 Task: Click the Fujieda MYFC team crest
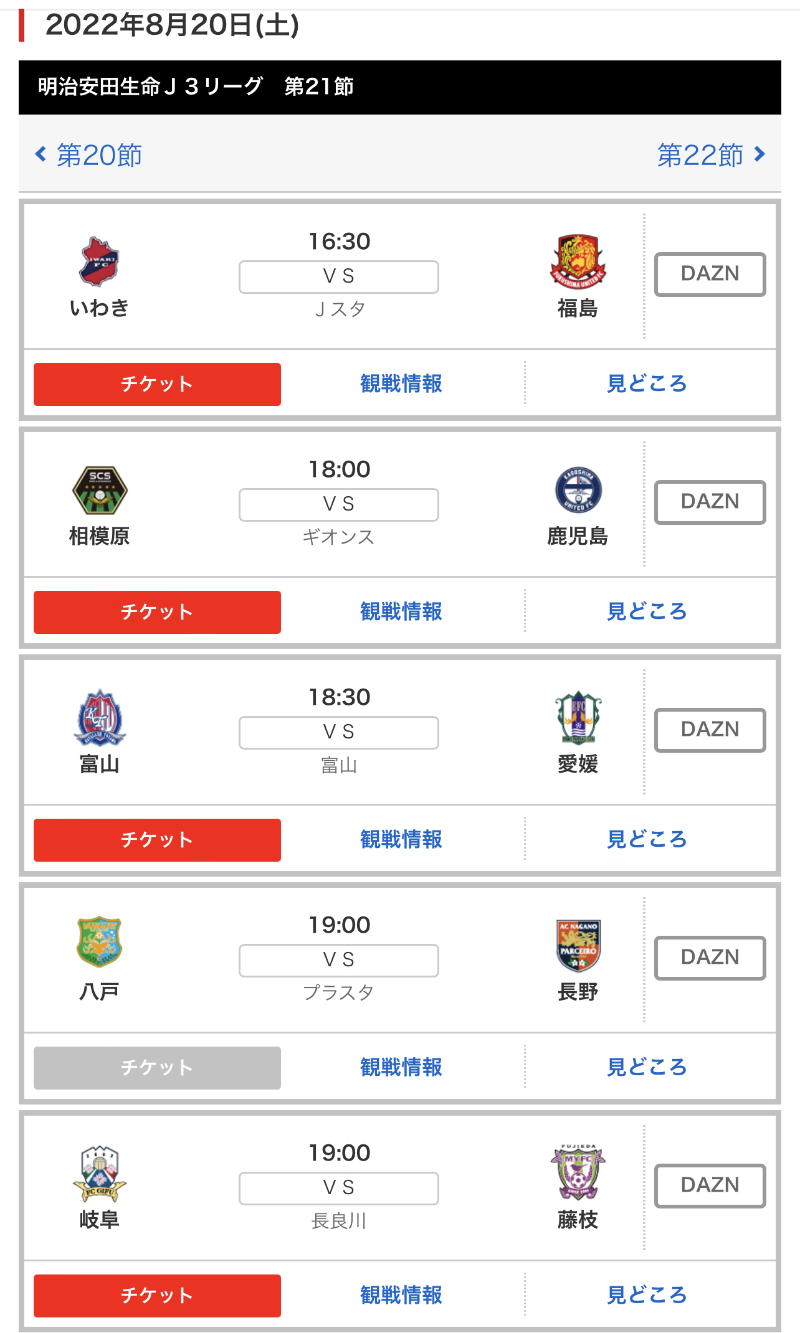[578, 1172]
